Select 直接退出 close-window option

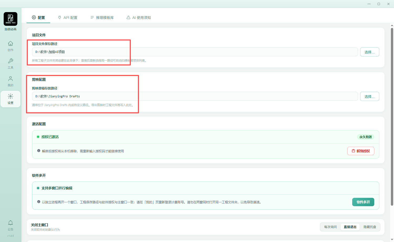(x=350, y=227)
